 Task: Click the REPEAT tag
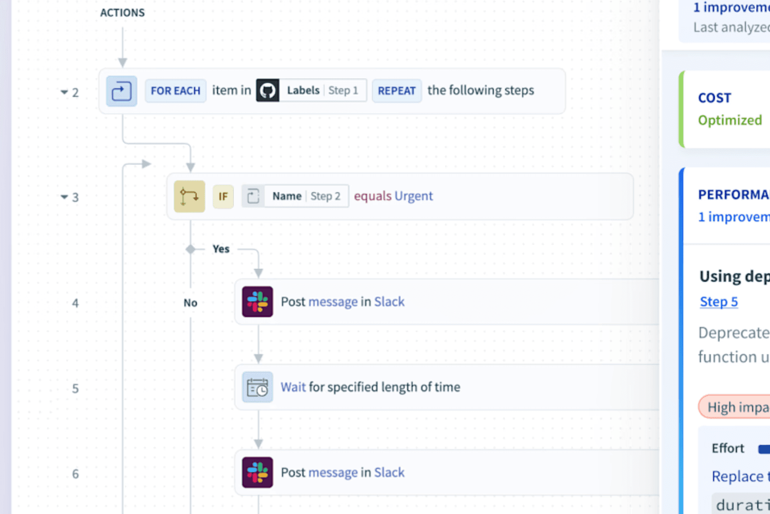pyautogui.click(x=397, y=91)
